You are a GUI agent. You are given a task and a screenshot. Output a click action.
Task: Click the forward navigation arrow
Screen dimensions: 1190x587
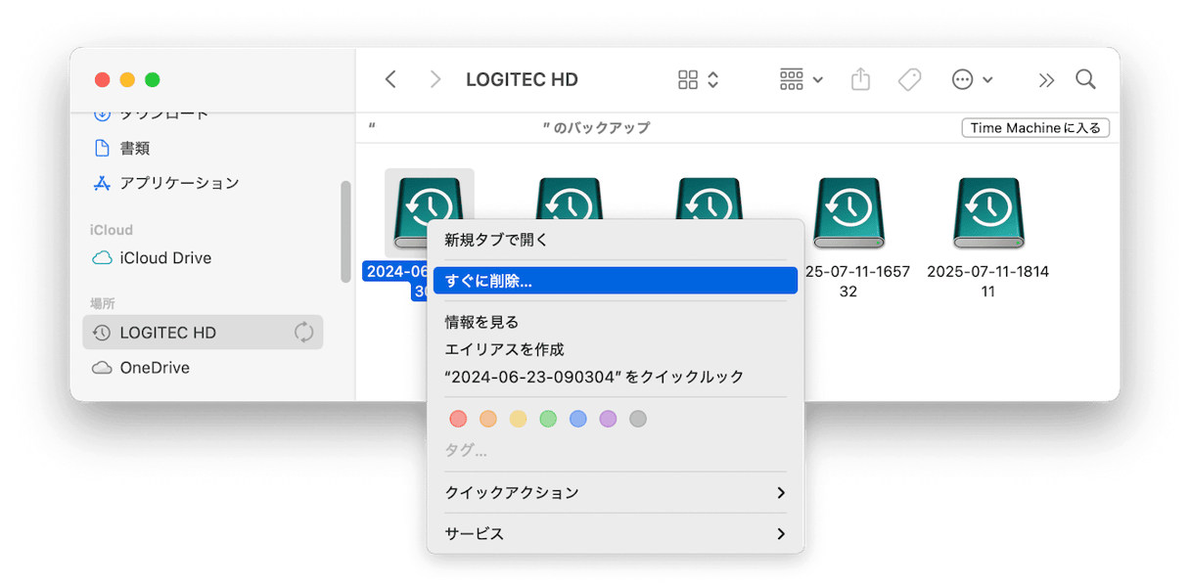coord(435,80)
